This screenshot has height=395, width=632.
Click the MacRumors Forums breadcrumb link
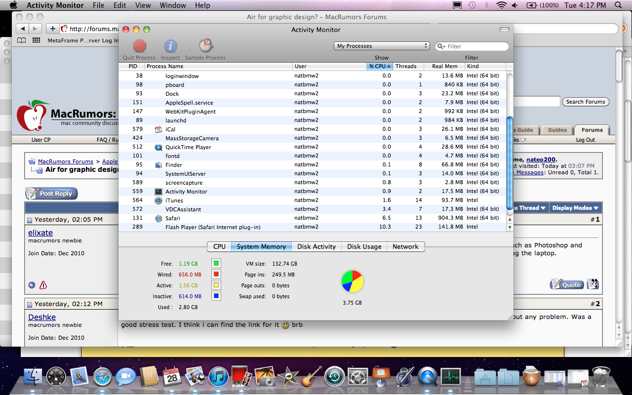tap(66, 161)
